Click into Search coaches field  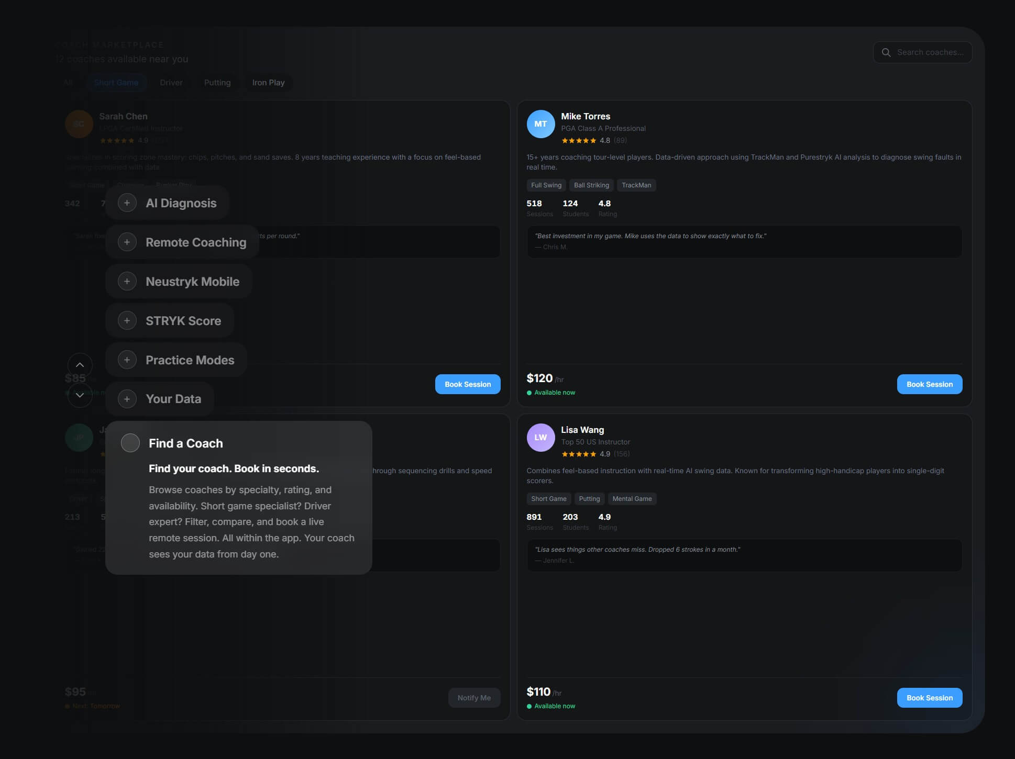[930, 52]
